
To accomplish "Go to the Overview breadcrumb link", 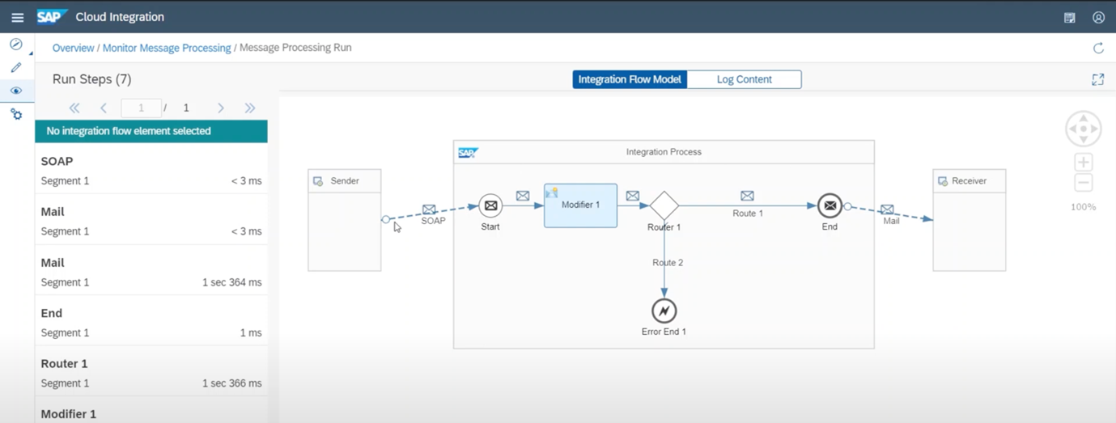I will click(73, 48).
